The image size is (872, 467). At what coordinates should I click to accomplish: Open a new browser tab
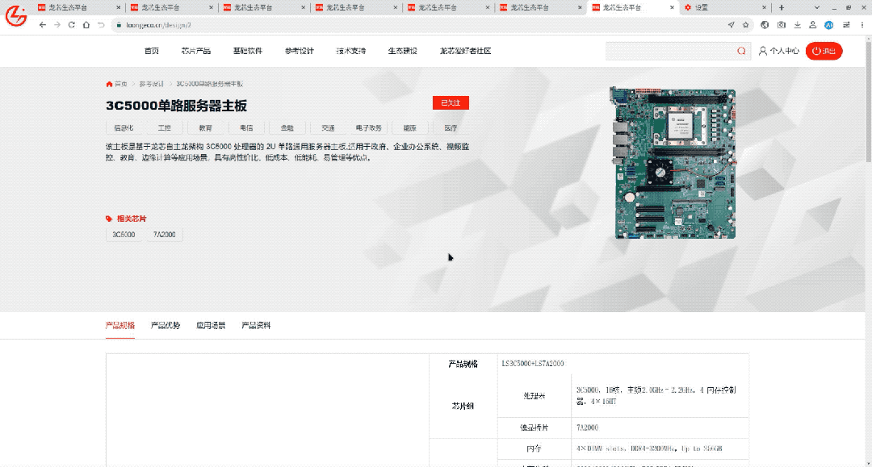tap(781, 7)
